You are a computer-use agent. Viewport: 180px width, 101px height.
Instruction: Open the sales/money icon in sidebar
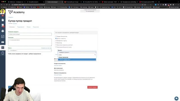pyautogui.click(x=3, y=47)
